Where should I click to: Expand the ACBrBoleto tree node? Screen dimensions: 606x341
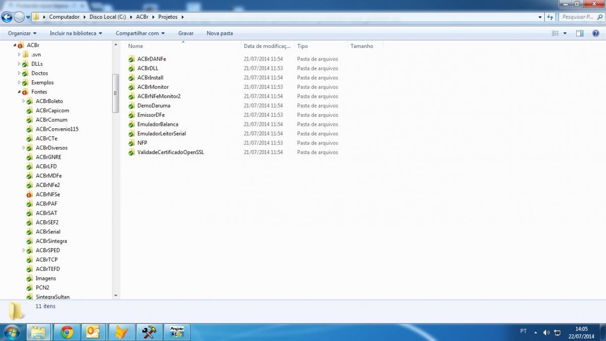pos(24,101)
